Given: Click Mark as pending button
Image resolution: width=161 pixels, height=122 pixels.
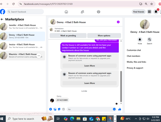Looking at the screenshot, I should coord(68,36).
